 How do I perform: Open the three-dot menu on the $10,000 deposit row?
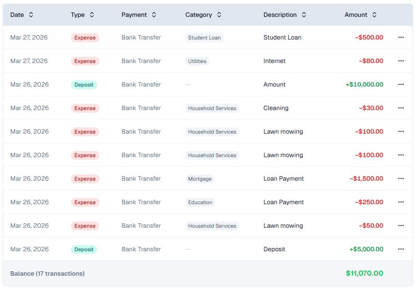401,84
